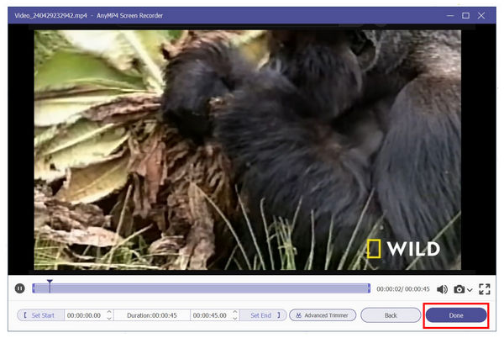Increase the start time with up arrow
504x338 pixels.
(x=109, y=312)
